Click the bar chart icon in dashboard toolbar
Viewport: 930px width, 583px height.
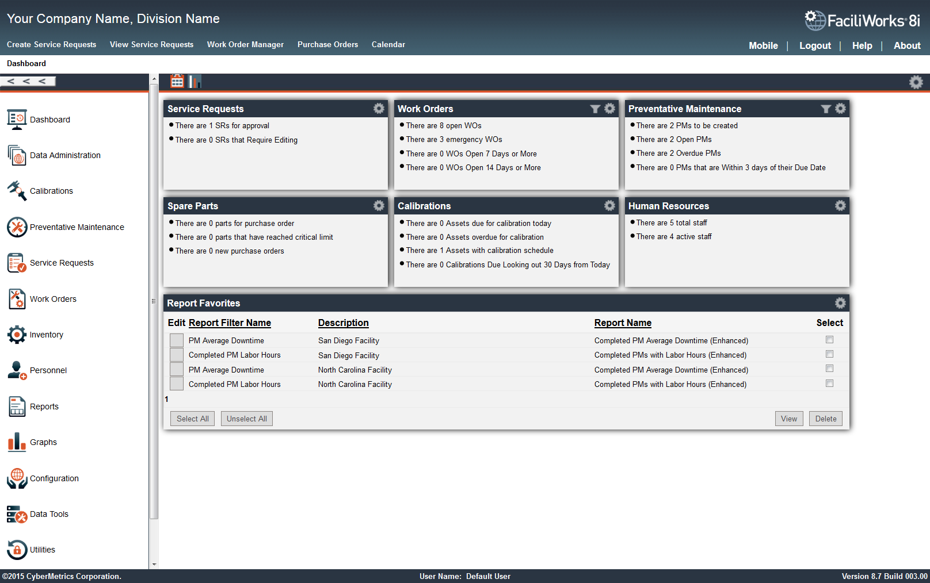tap(195, 82)
